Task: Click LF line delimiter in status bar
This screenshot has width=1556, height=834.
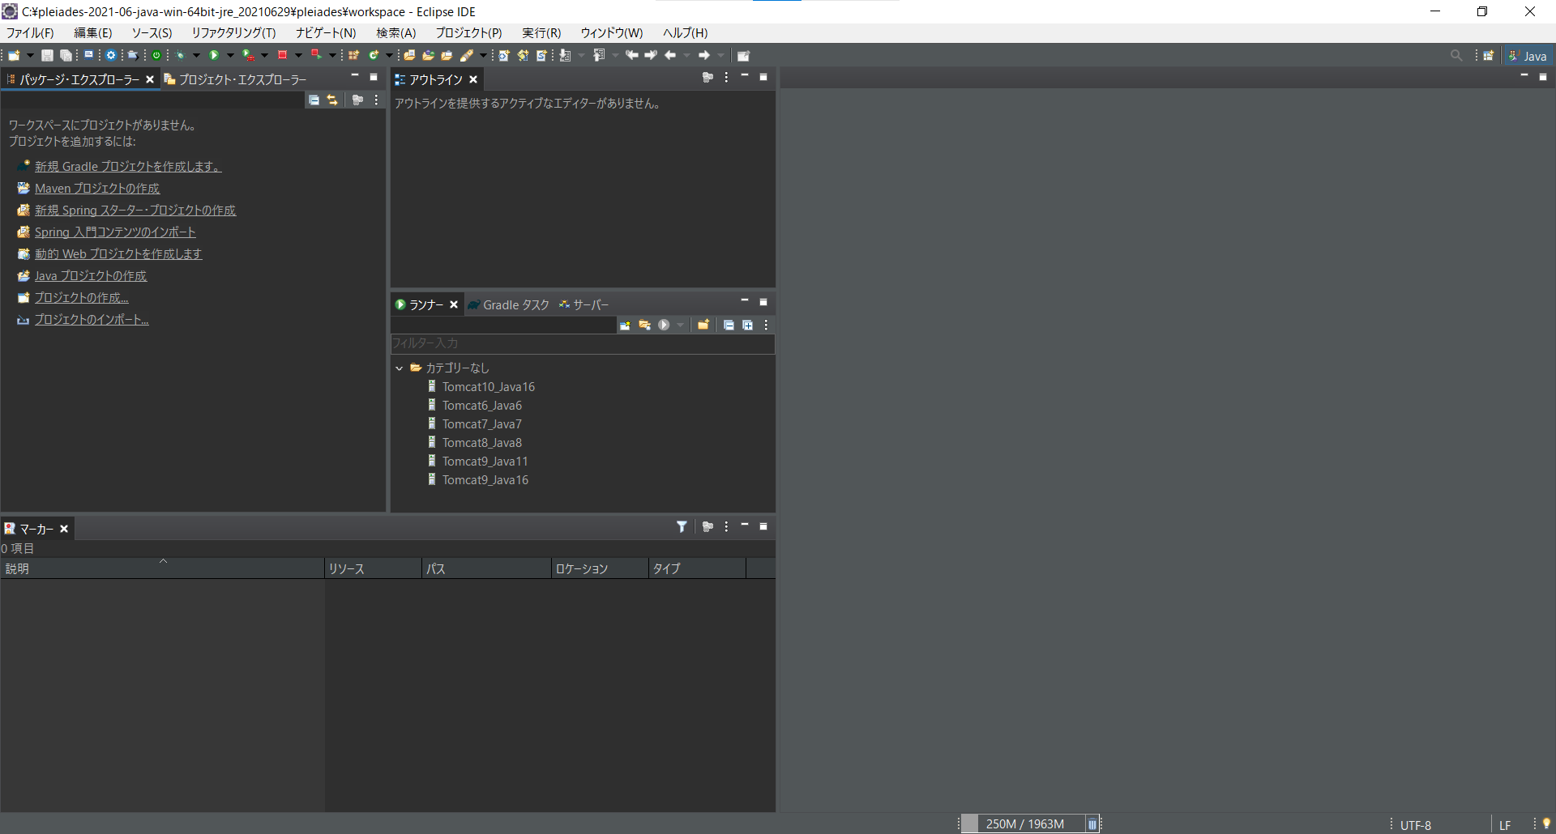Action: point(1505,825)
